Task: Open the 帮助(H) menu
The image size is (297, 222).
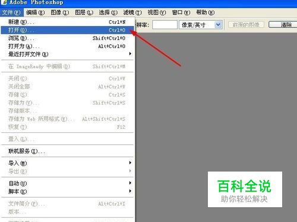Action: pyautogui.click(x=205, y=12)
